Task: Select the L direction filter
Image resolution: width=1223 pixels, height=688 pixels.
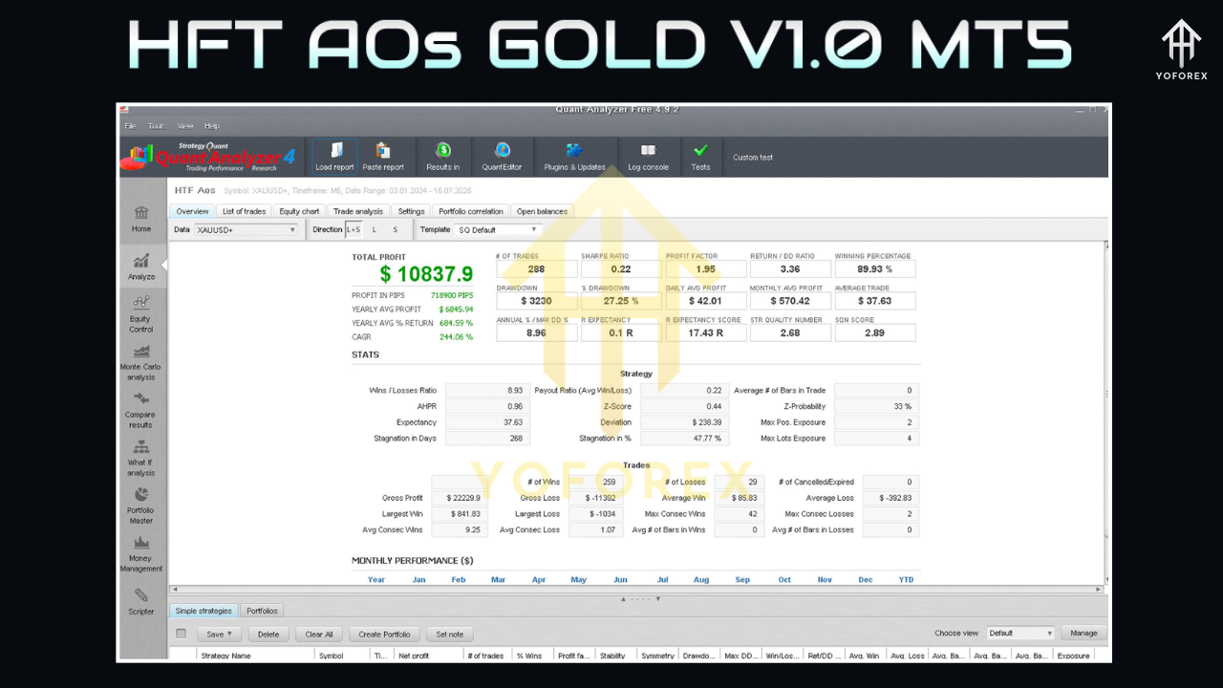Action: [374, 229]
